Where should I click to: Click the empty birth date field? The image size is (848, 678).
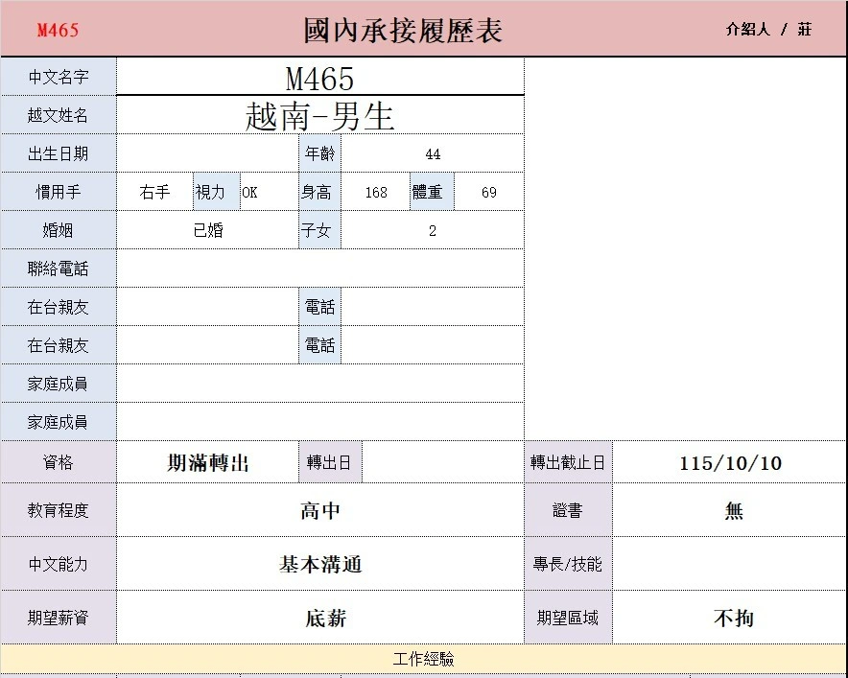[207, 153]
